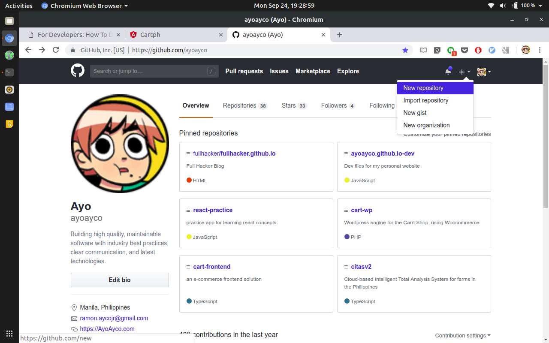Viewport: 549px width, 343px height.
Task: Click the Search or jump to field
Action: pyautogui.click(x=148, y=71)
